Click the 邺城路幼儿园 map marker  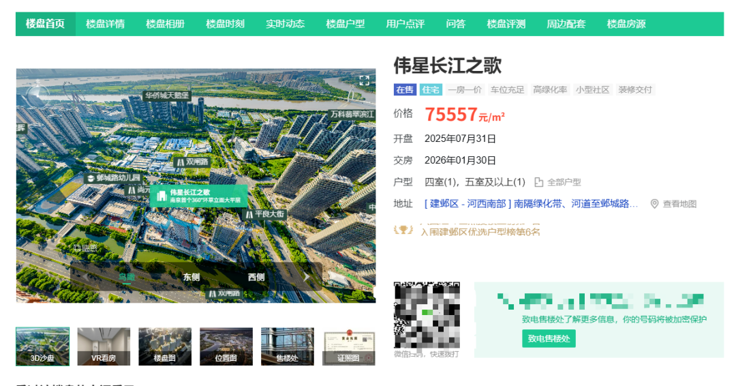(114, 178)
